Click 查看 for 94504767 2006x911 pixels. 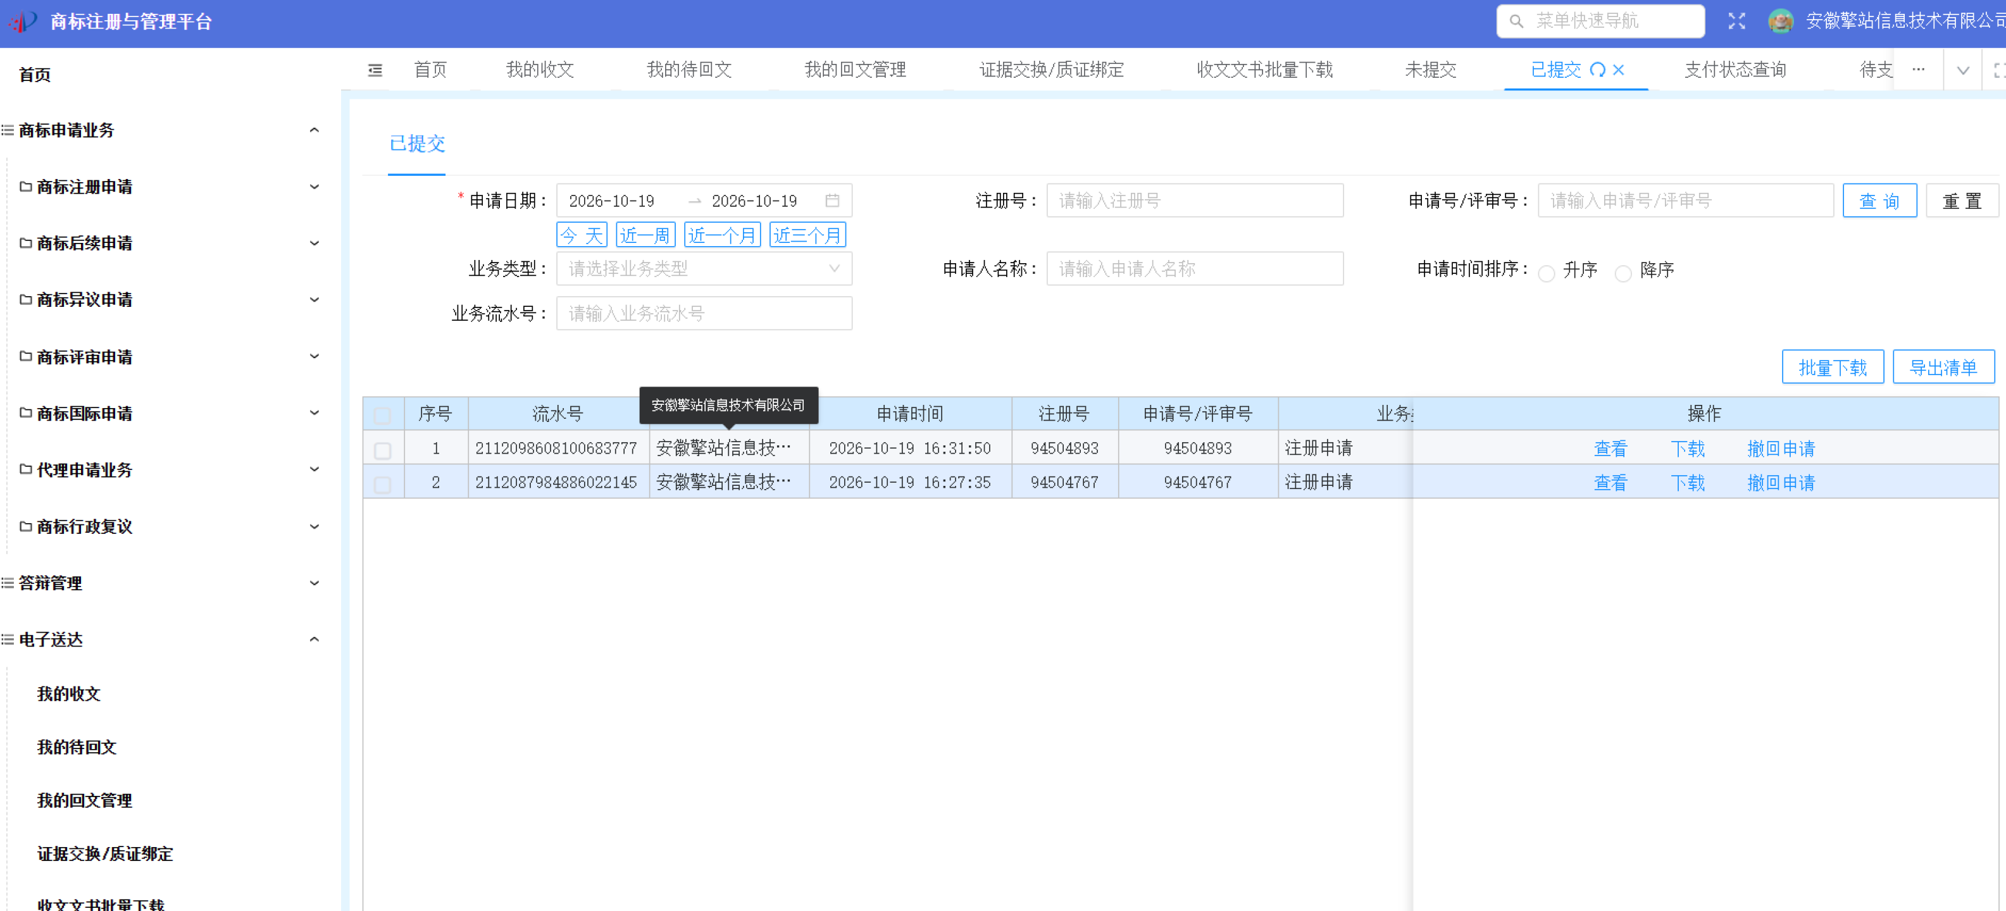point(1610,483)
